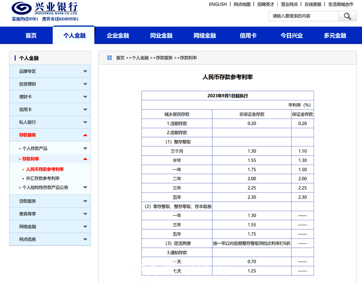This screenshot has height=283, width=362.
Task: Open the 在线客服 top link
Action: 313,4
